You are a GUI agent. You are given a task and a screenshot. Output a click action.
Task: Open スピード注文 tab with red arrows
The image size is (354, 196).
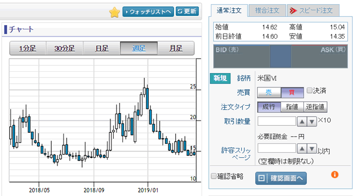pyautogui.click(x=313, y=10)
